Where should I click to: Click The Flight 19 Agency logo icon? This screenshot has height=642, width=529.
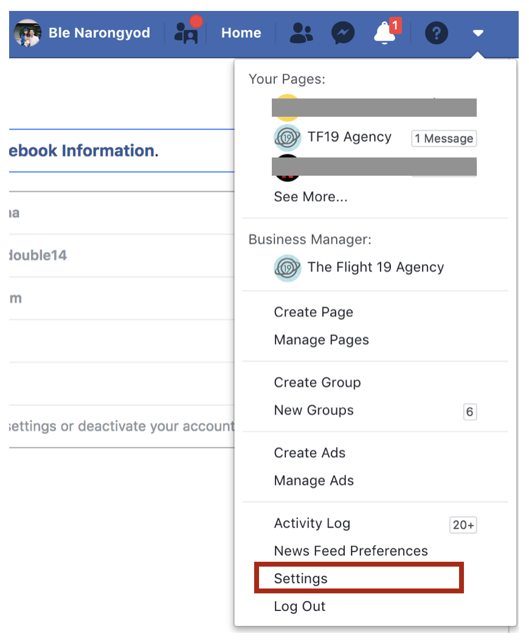point(288,268)
